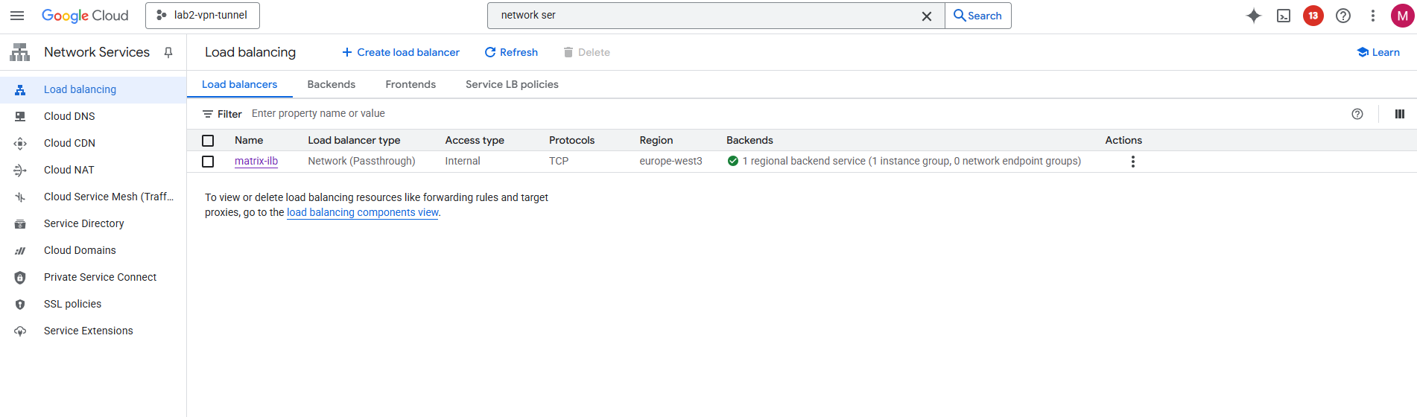Open column display options icon
1417x417 pixels.
(1400, 114)
